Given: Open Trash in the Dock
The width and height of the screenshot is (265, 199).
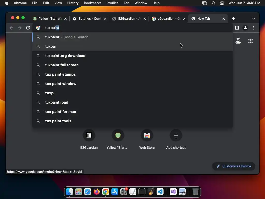Looking at the screenshot, I should coord(195,192).
